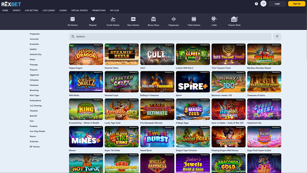
Task: Select Hacksaw in provider list
Action: pos(34,85)
